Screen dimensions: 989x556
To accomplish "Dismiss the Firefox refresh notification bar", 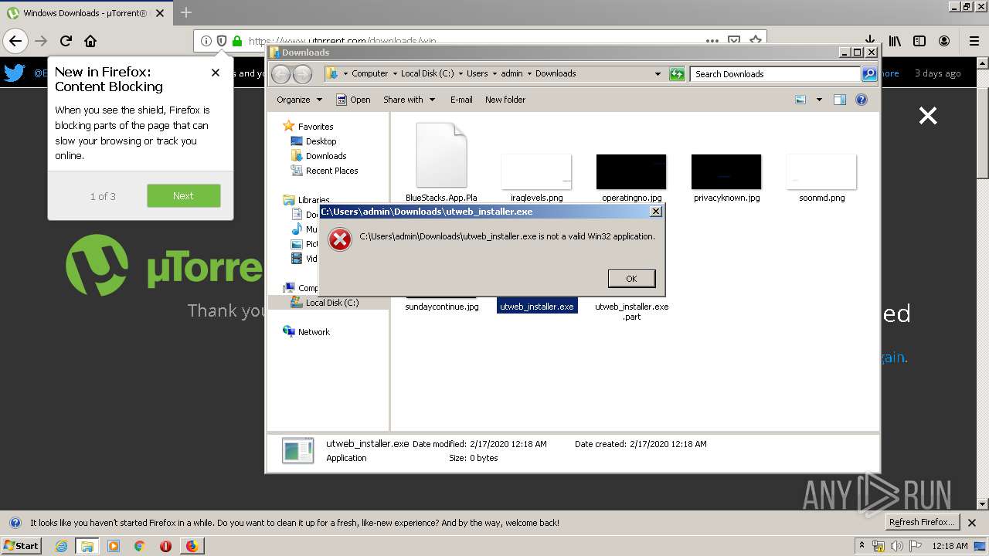I will coord(972,523).
